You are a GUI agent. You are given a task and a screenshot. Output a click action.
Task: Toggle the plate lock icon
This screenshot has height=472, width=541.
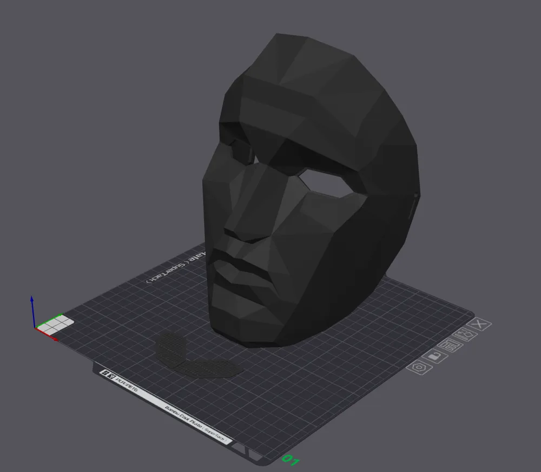[x=435, y=356]
